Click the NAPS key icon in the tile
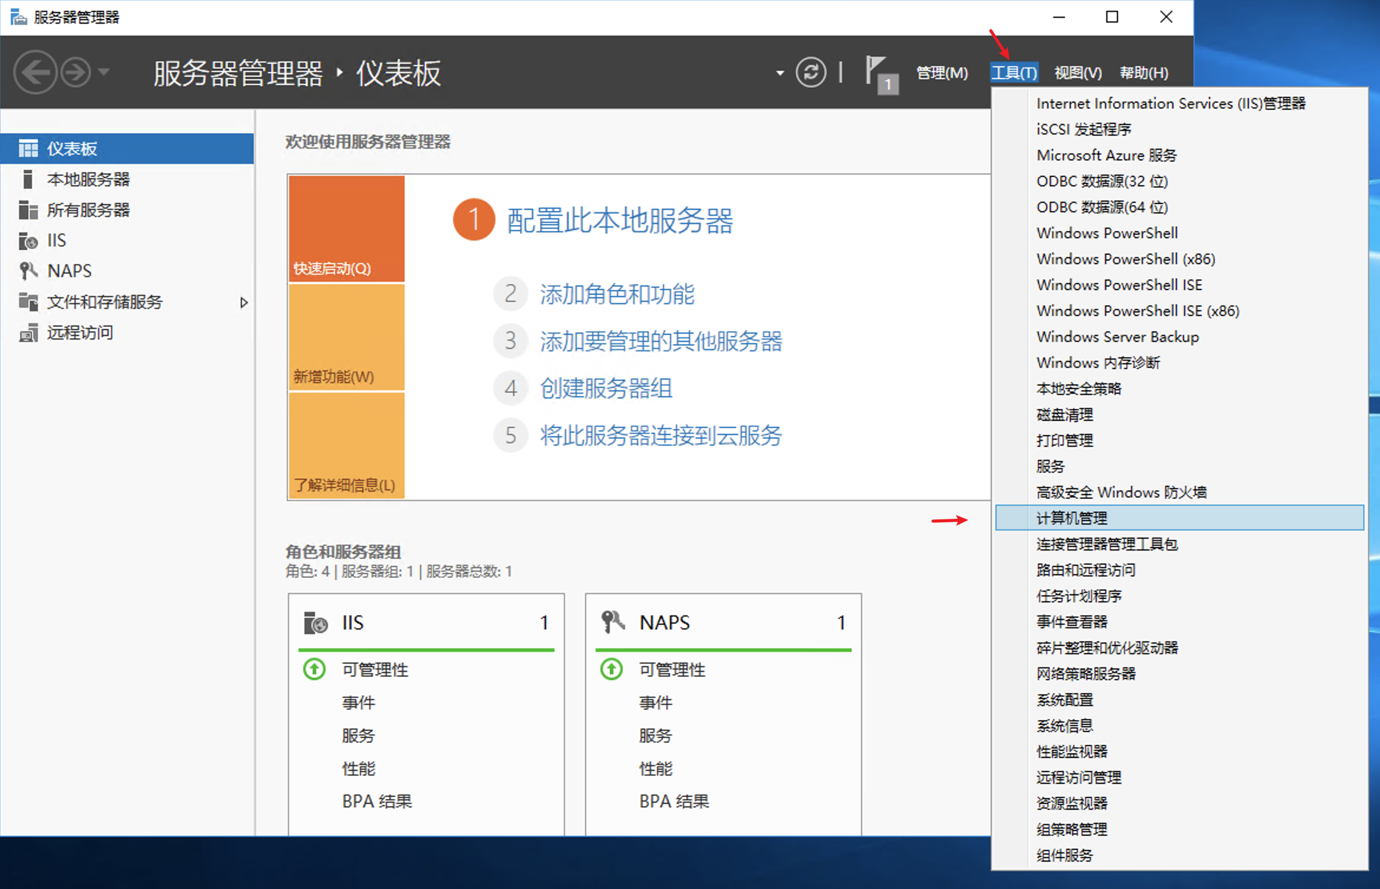The width and height of the screenshot is (1380, 889). click(x=612, y=621)
